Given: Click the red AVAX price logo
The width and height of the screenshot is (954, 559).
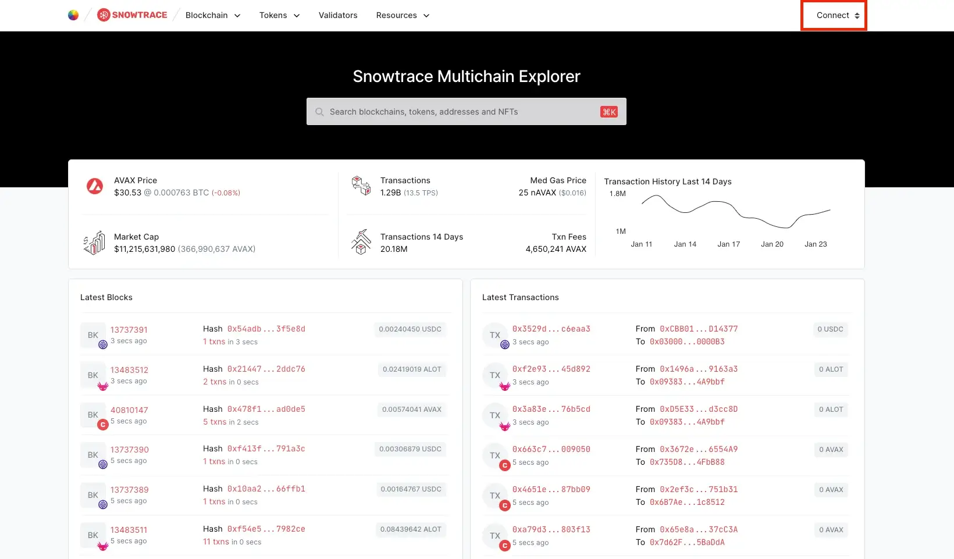Looking at the screenshot, I should pyautogui.click(x=95, y=186).
